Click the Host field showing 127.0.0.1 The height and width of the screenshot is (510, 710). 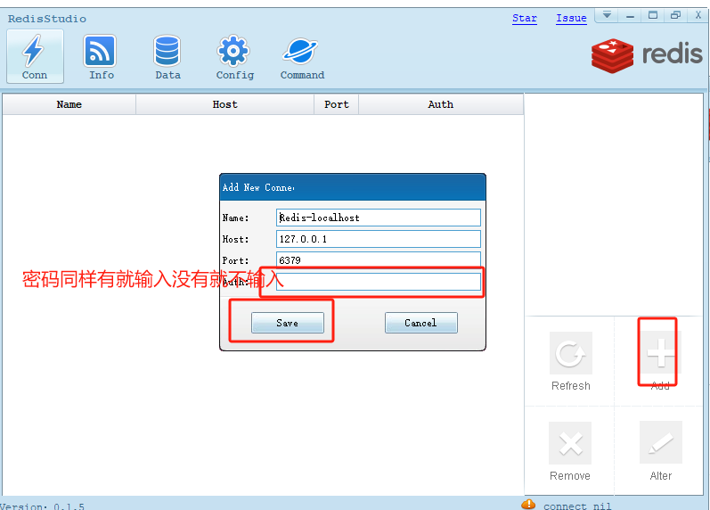point(379,239)
